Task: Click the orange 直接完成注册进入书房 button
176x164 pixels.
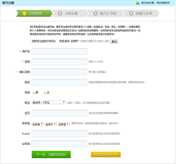Action: point(106,154)
